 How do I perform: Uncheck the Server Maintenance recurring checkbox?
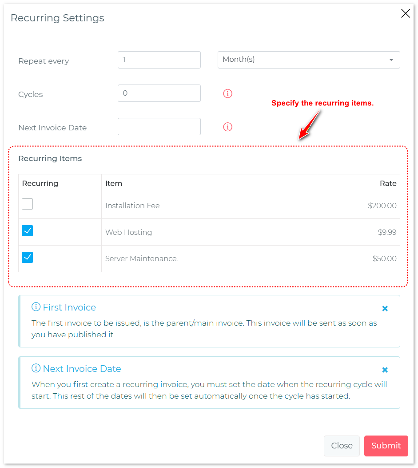click(27, 257)
